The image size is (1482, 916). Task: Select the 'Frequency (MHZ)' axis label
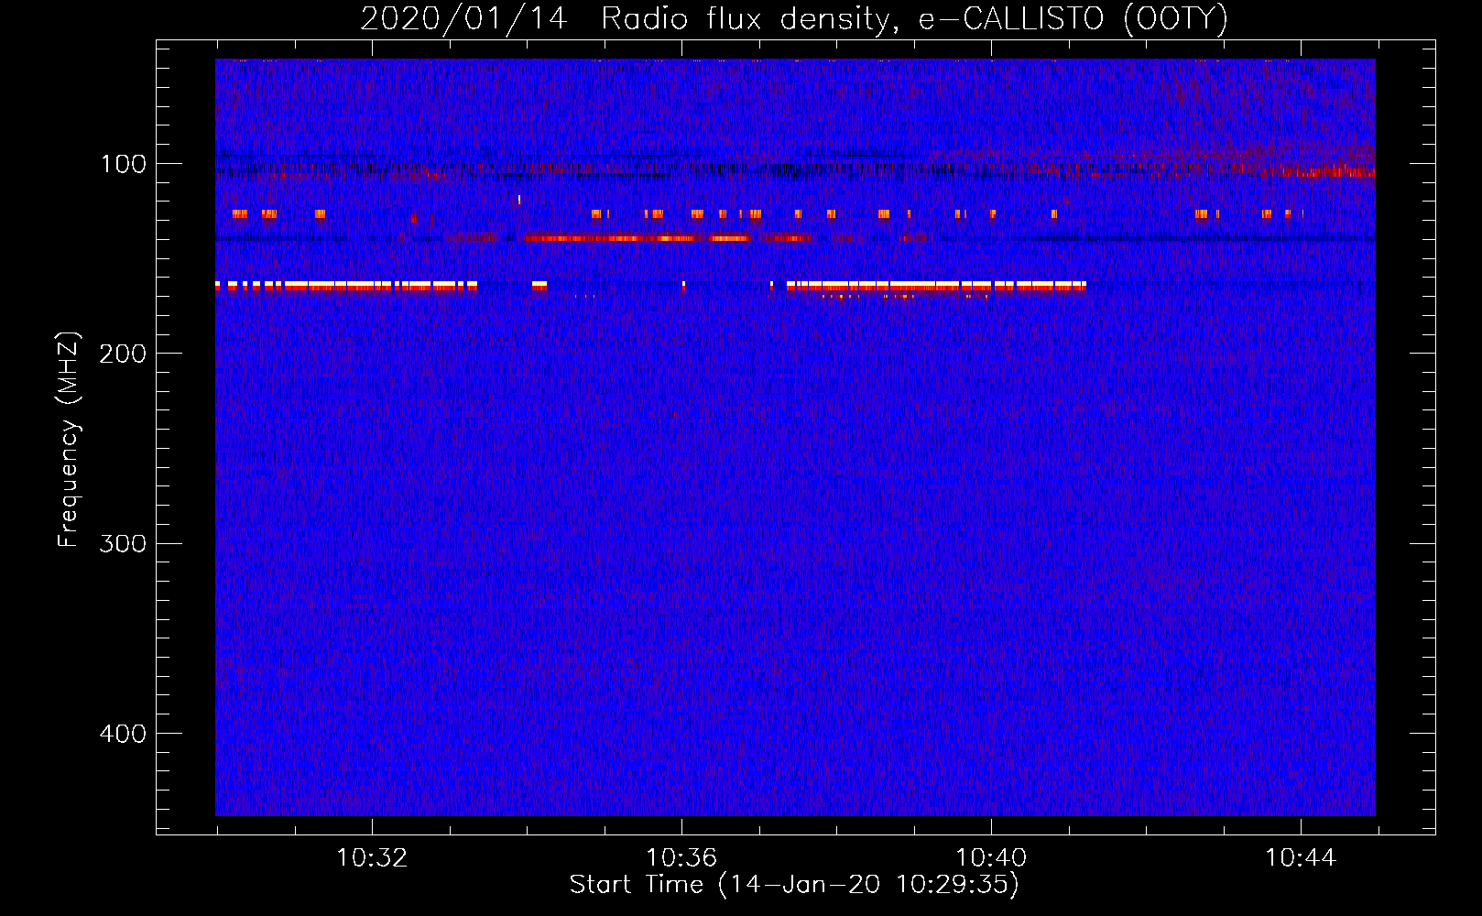[69, 440]
